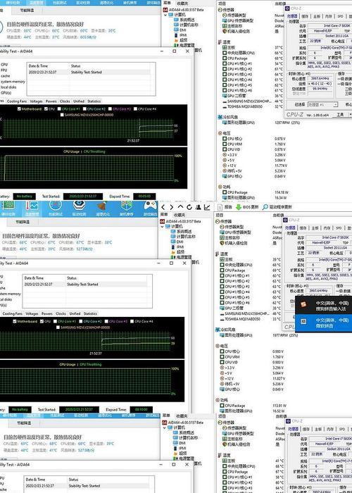Click the 驱动程序更新 magnifier button
Screen dimensions: 352x493
coord(277,207)
